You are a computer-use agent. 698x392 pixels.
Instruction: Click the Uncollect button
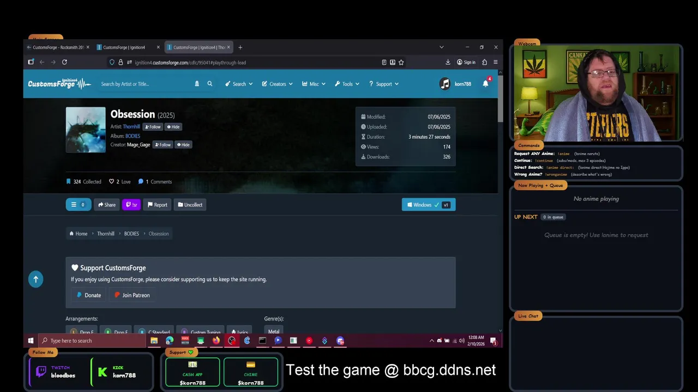click(190, 205)
